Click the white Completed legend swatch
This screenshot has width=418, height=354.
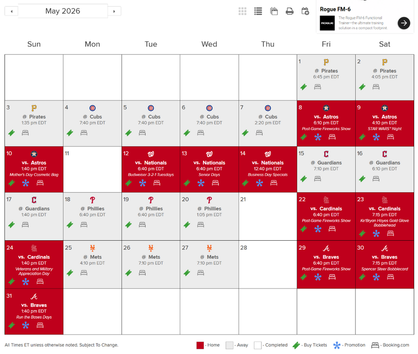click(x=258, y=345)
